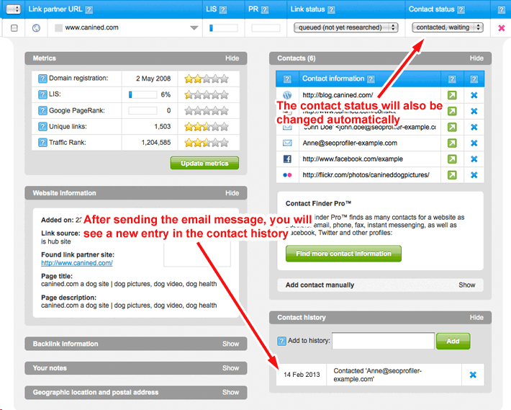Open the http://www.canined.com/ link
The width and height of the screenshot is (511, 410).
click(x=77, y=263)
